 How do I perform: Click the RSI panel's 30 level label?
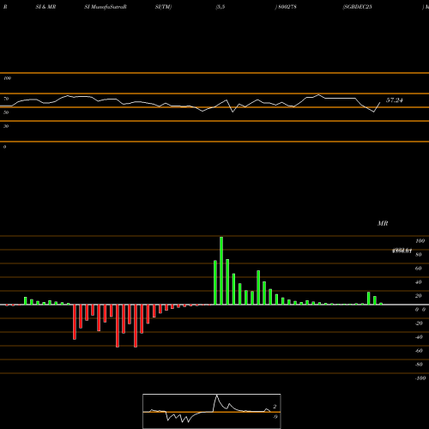(x=6, y=126)
